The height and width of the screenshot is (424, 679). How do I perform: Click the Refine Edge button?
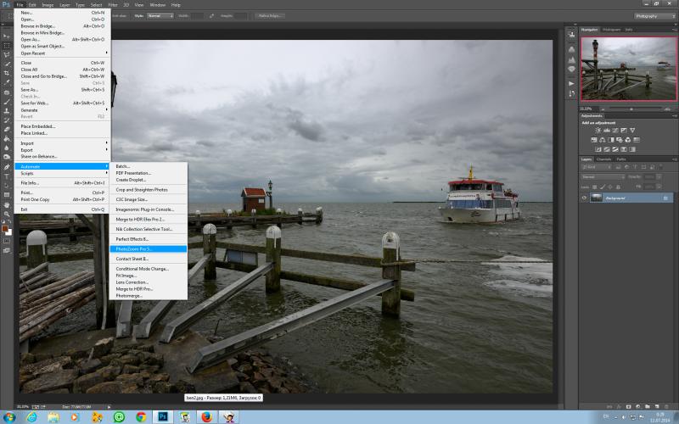click(x=269, y=15)
